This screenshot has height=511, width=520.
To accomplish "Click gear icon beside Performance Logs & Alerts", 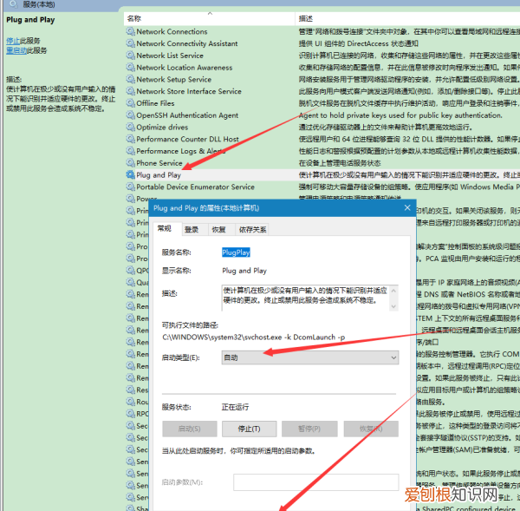I will pos(131,151).
